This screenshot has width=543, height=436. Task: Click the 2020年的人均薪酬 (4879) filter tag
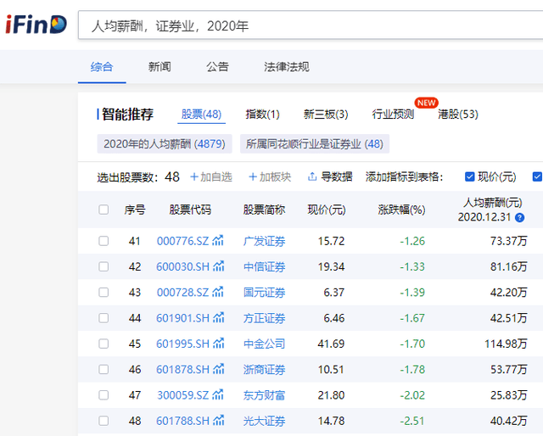[x=165, y=143]
